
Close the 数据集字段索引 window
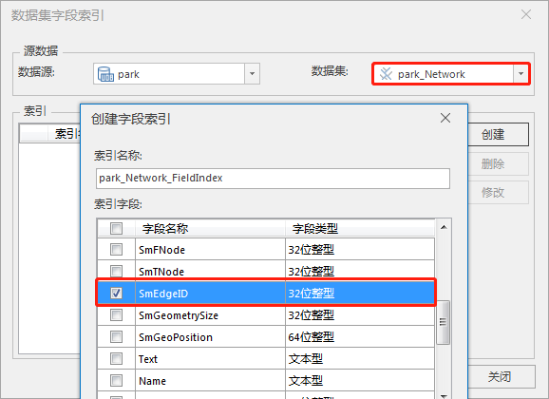(526, 14)
